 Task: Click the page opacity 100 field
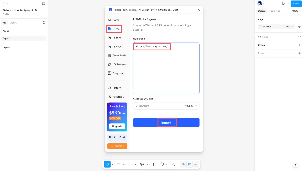click(288, 27)
